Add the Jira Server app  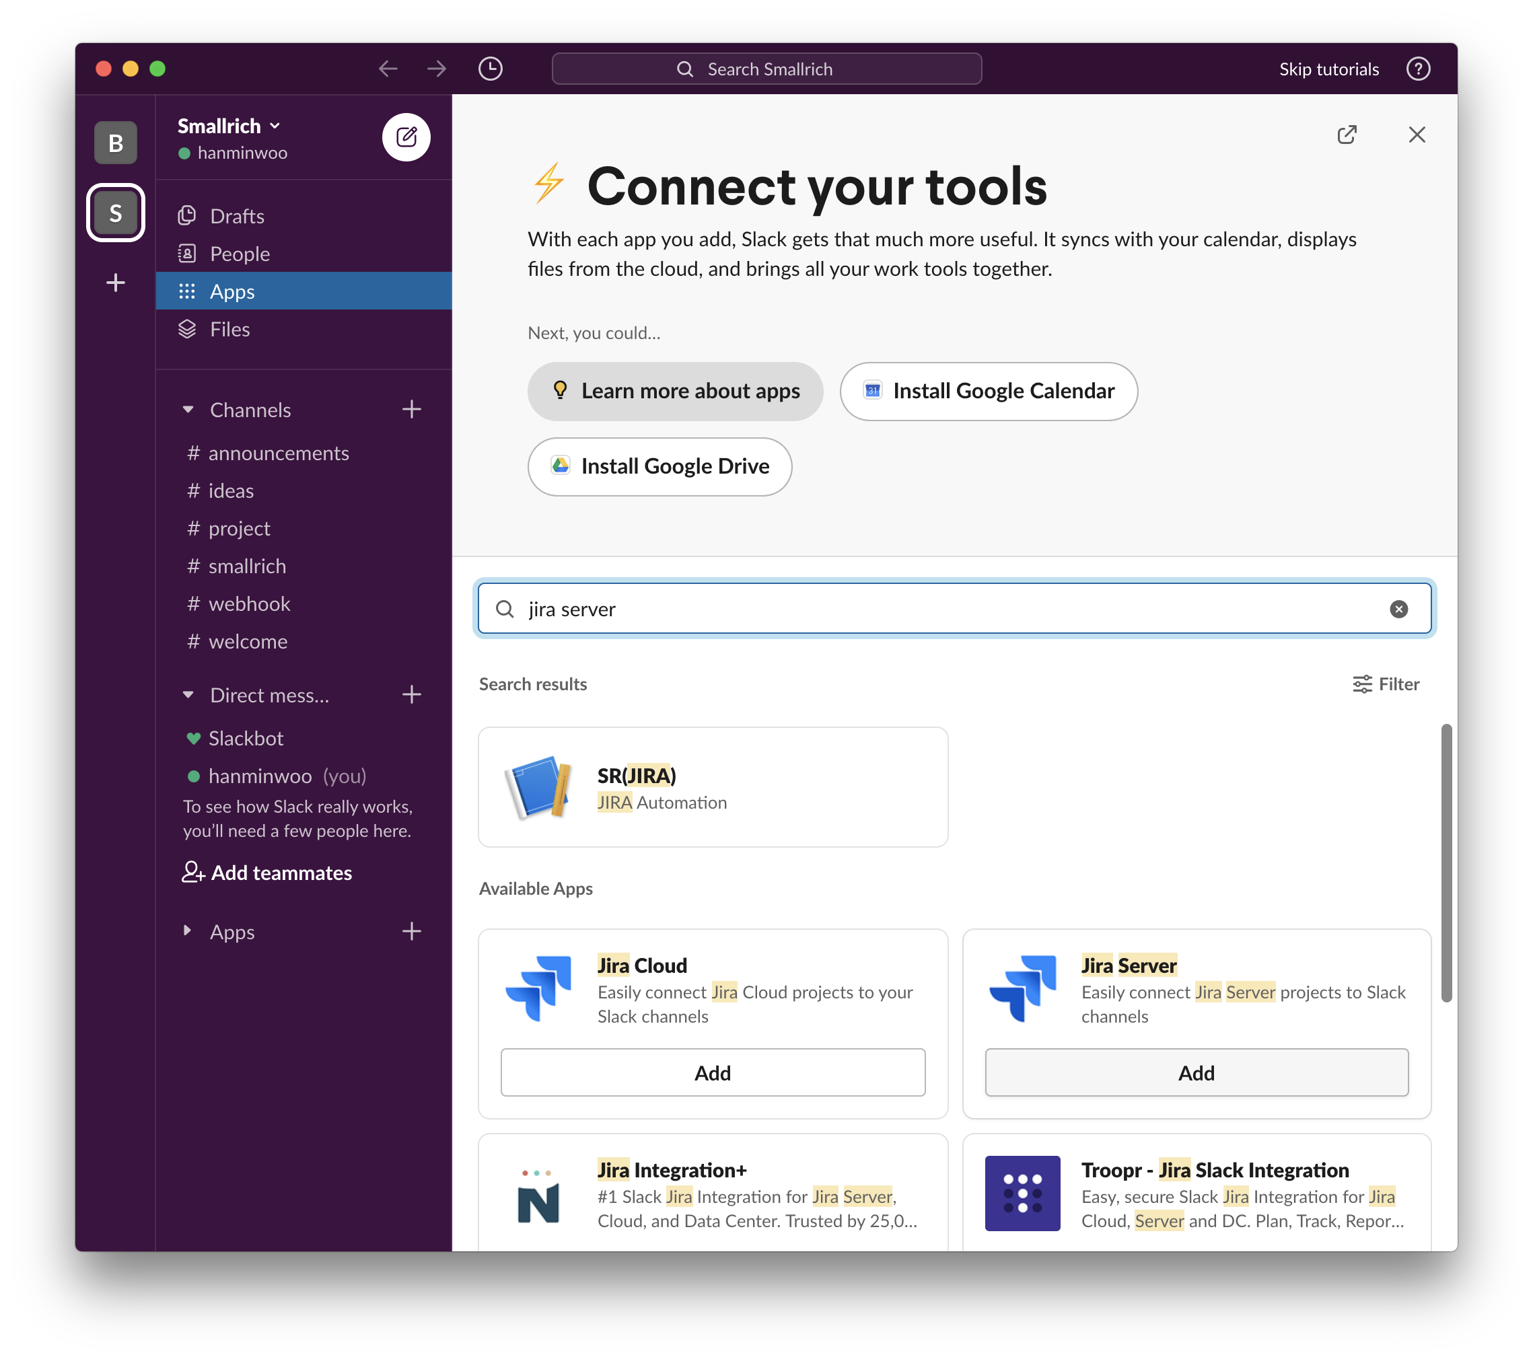(1195, 1072)
